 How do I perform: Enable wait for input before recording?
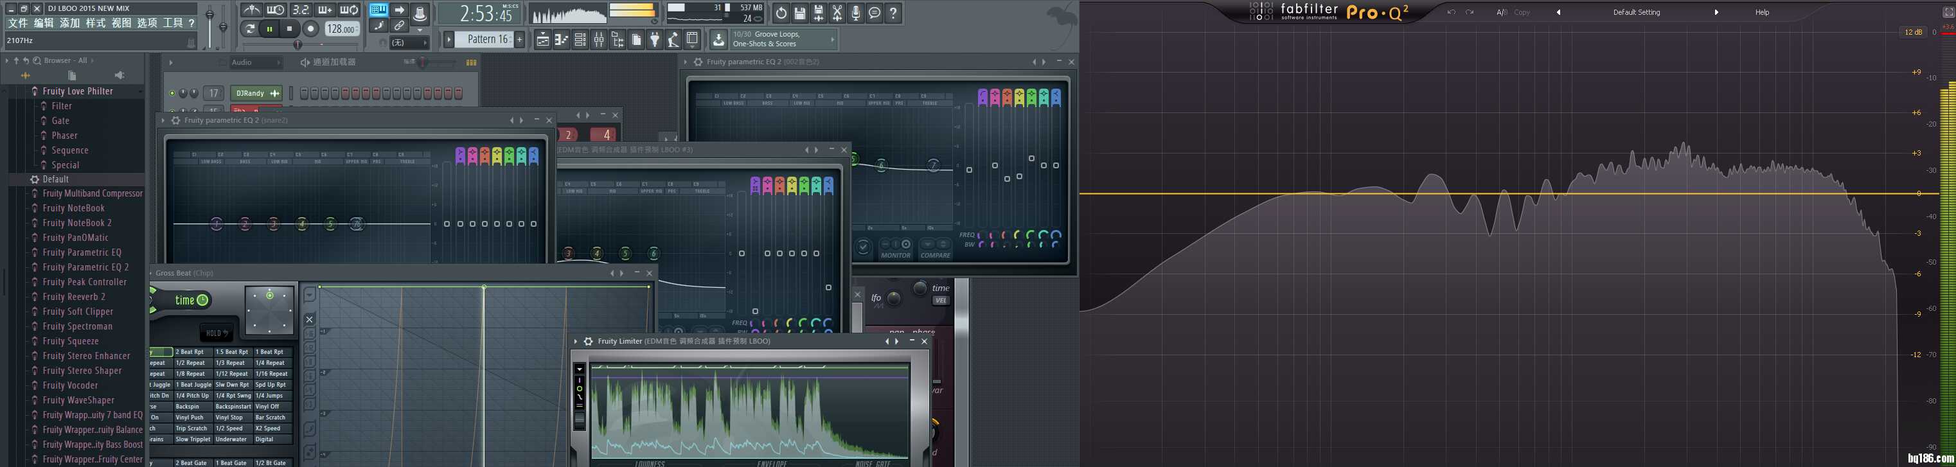(276, 10)
